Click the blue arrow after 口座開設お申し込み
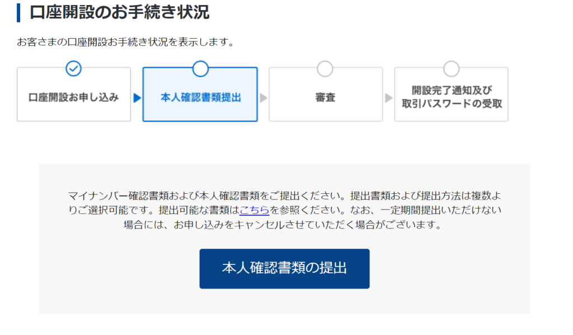The image size is (573, 335). click(x=137, y=98)
